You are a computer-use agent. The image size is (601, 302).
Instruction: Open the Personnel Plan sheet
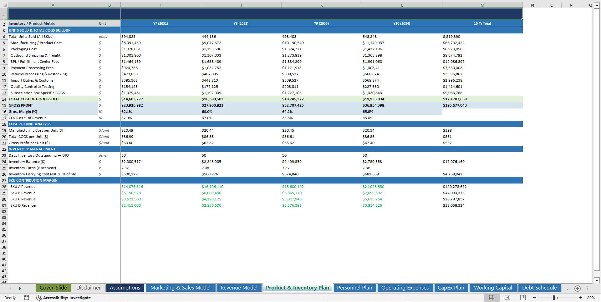point(354,288)
